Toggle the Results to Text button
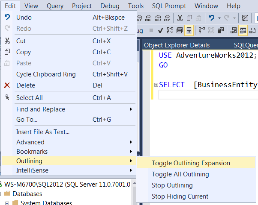 (x=234, y=30)
